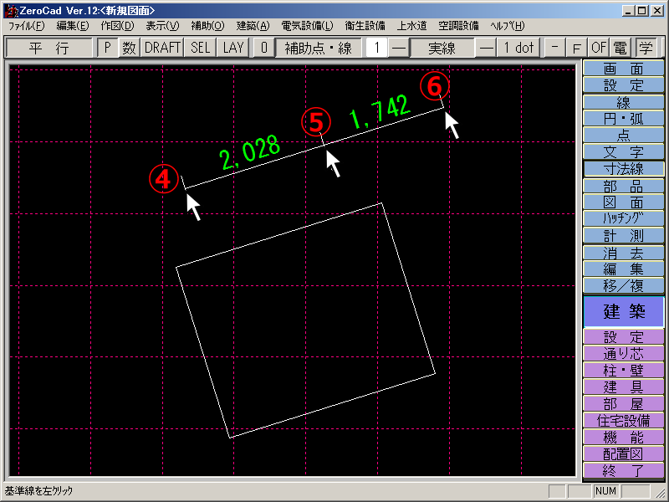Open the 実線 line type selector
This screenshot has height=502, width=669.
pos(442,48)
